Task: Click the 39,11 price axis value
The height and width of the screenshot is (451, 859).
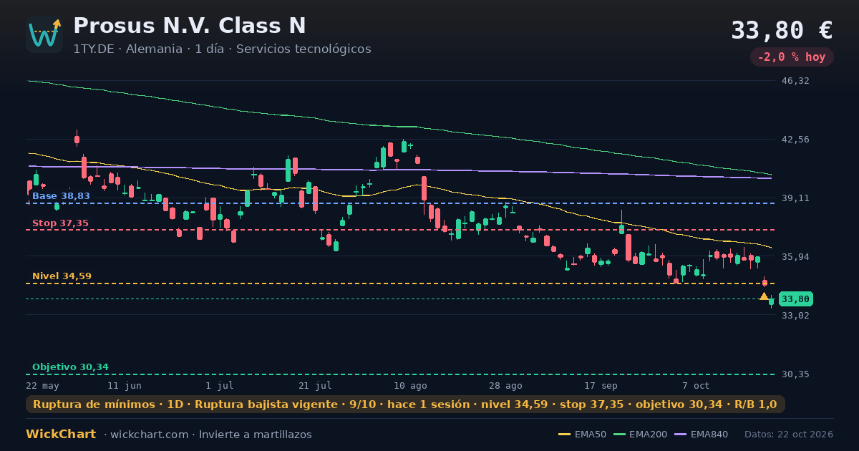Action: click(x=795, y=198)
